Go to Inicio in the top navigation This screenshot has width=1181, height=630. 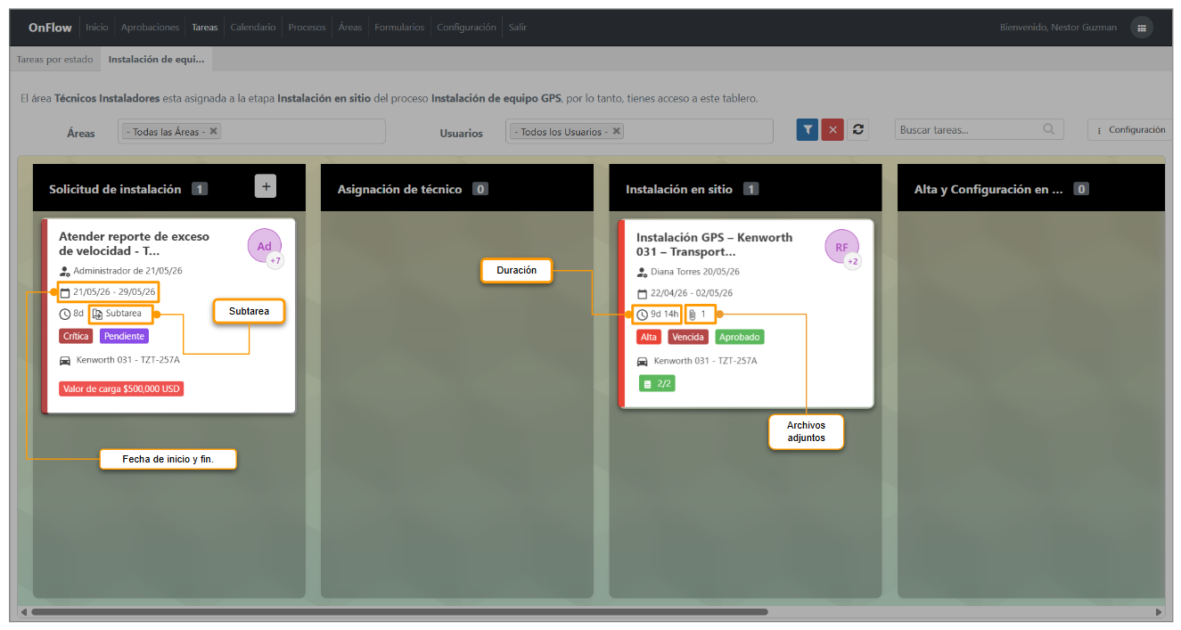tap(97, 28)
